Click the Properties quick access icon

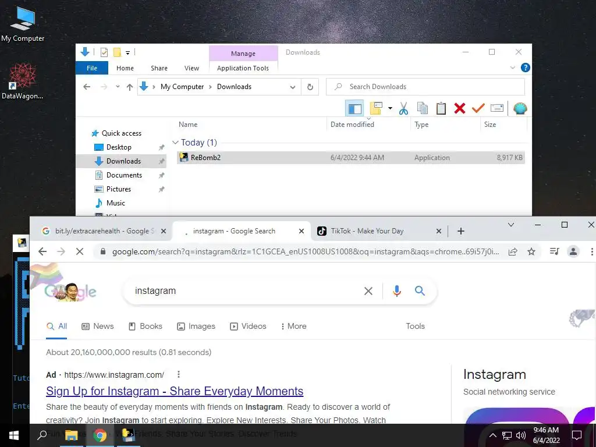click(x=104, y=52)
